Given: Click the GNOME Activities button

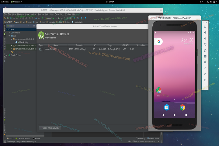Looking at the screenshot, I should point(5,2).
